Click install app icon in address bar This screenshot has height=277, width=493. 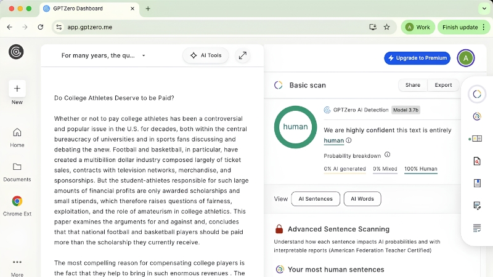tap(373, 27)
